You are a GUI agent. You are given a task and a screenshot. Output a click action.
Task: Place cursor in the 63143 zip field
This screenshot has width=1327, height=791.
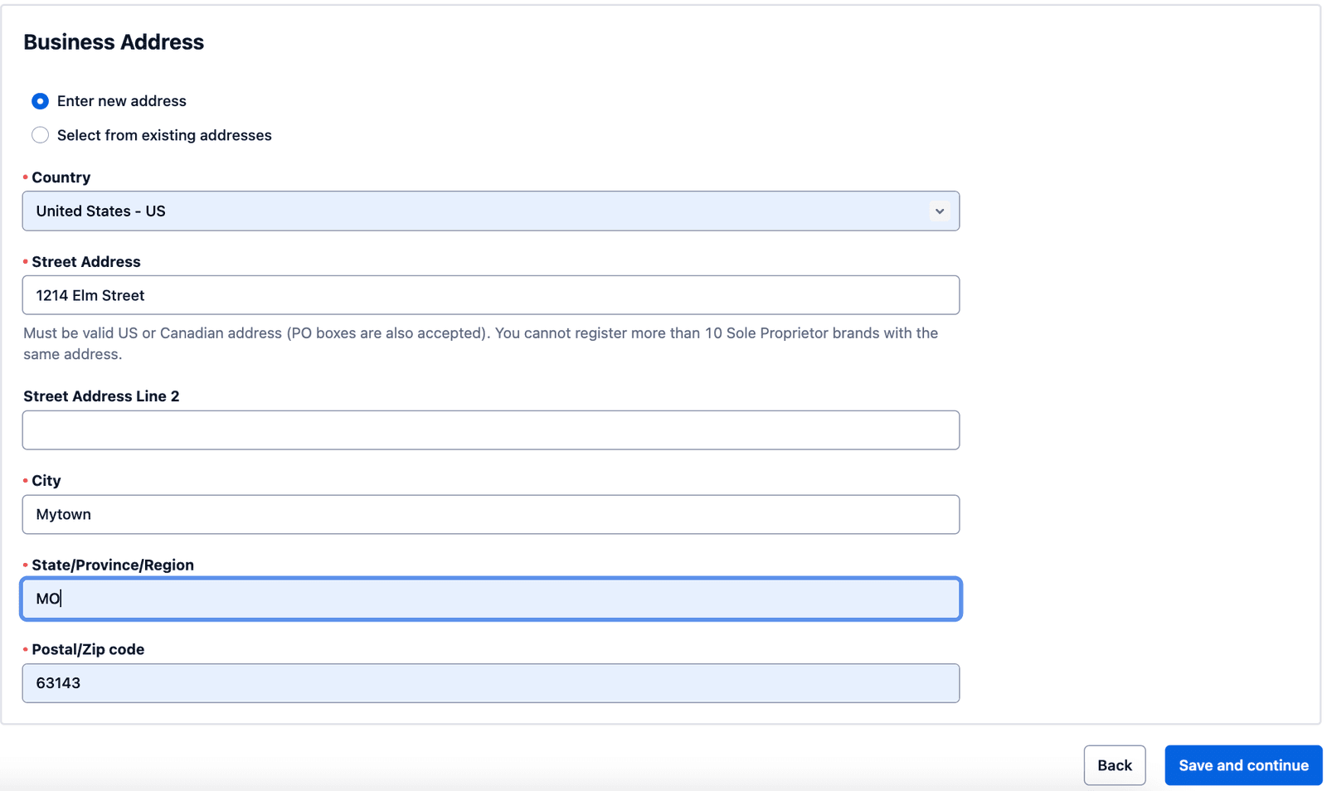tap(490, 682)
